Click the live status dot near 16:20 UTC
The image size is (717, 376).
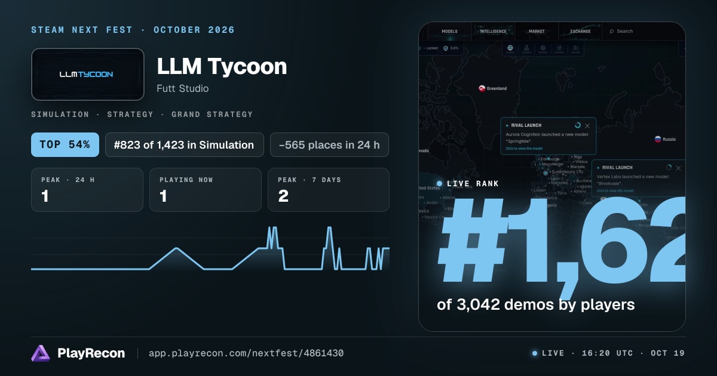[535, 353]
